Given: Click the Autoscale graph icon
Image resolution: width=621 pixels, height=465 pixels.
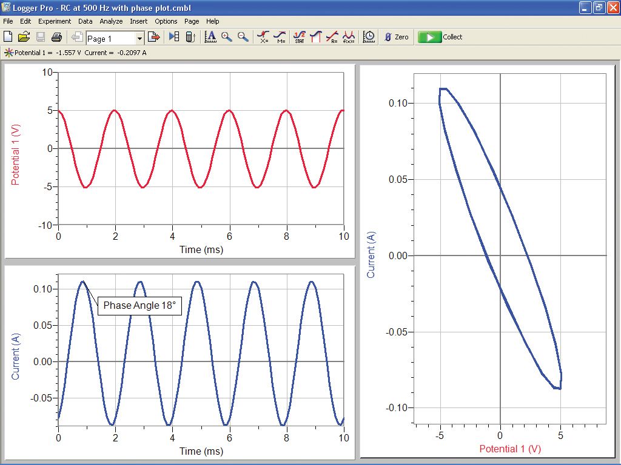Looking at the screenshot, I should 210,36.
